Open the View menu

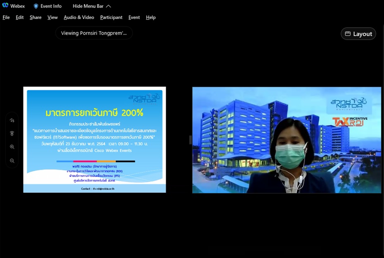52,17
